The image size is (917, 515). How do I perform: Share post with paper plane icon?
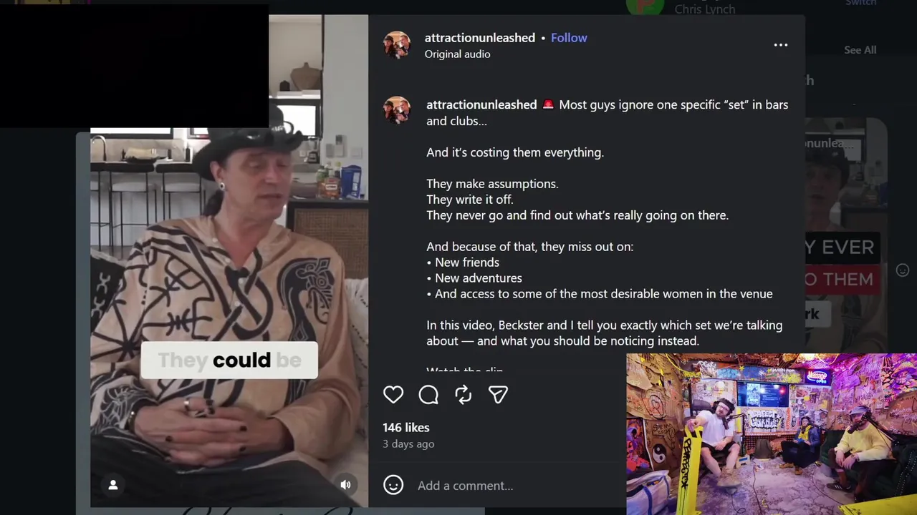498,394
